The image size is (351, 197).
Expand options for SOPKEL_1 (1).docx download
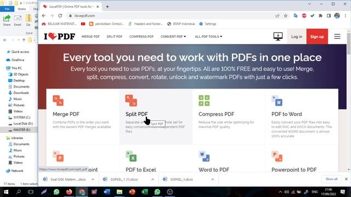(x=152, y=179)
